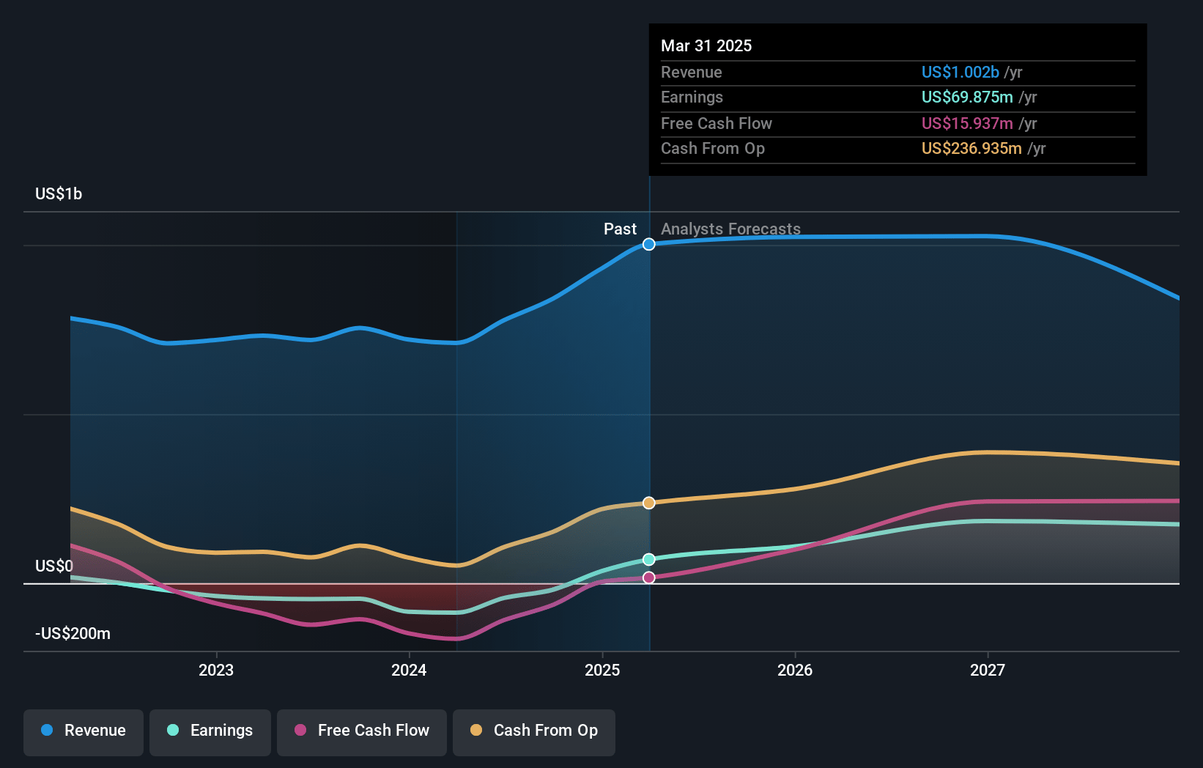Click the Mar 31 2025 tooltip date

point(706,45)
